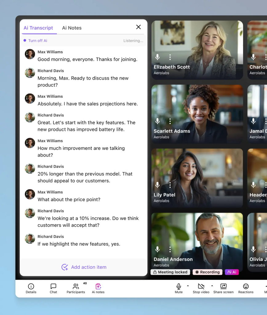
Task: Switch to the Ai Notes tab
Action: [x=72, y=28]
